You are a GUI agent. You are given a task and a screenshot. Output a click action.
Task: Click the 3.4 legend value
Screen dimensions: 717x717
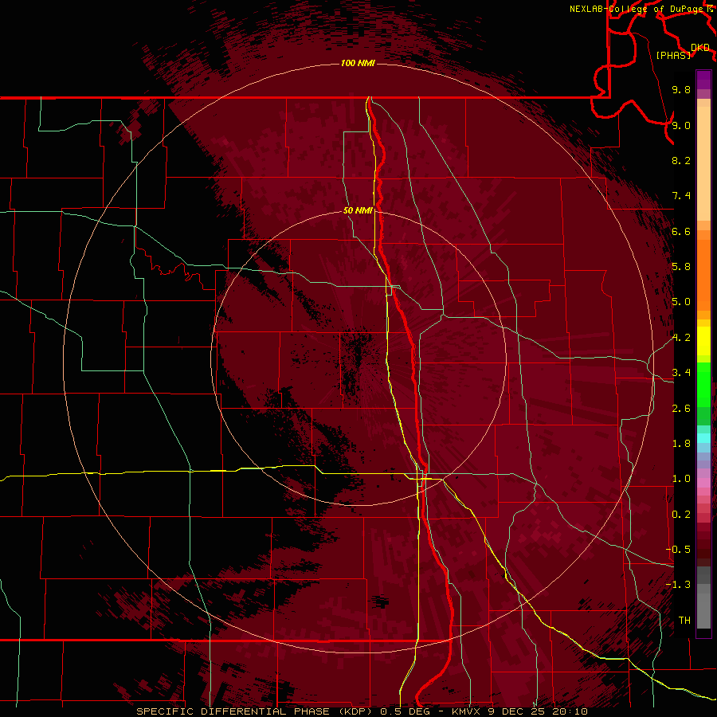[x=681, y=373]
